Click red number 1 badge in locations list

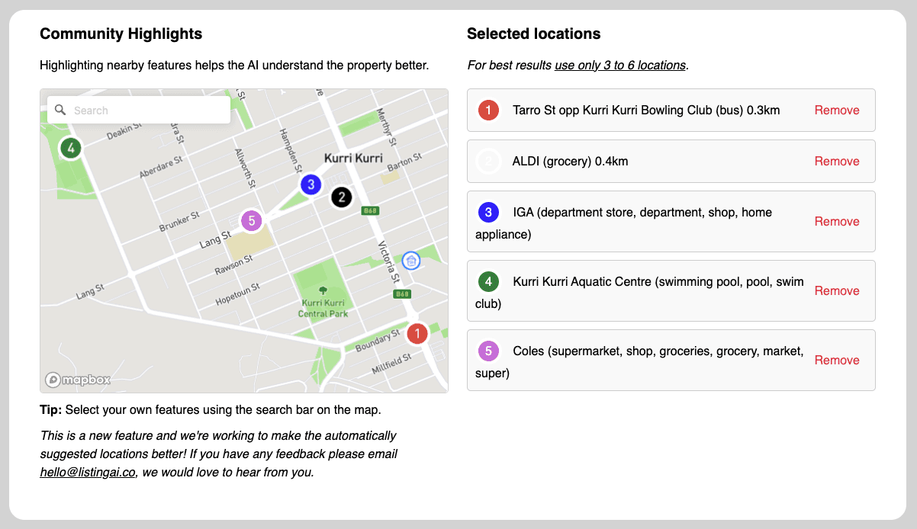point(488,111)
